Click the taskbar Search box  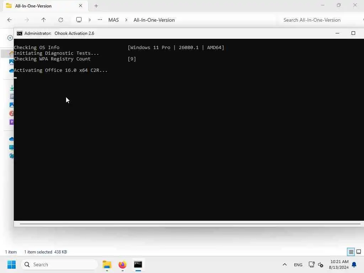click(59, 264)
